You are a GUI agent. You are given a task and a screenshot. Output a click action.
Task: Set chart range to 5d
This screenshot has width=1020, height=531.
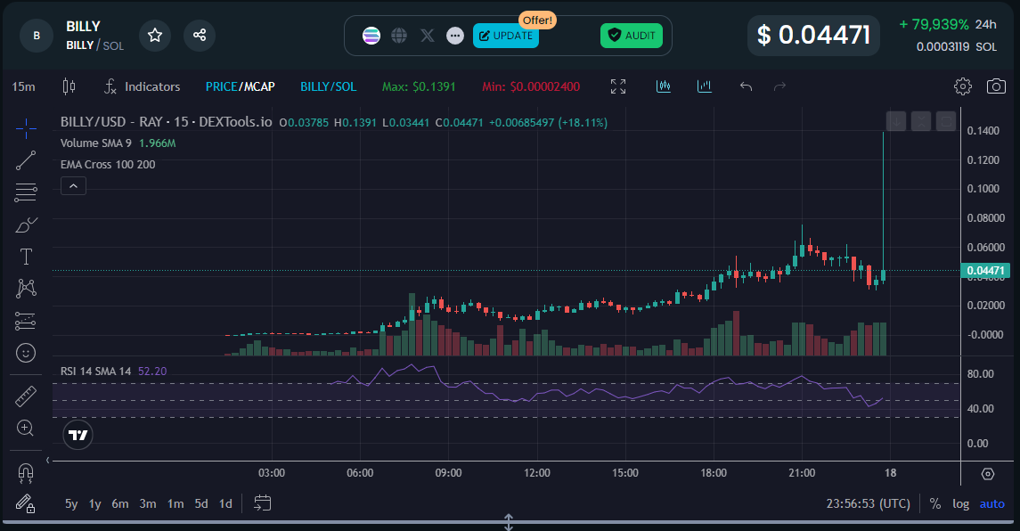(201, 503)
